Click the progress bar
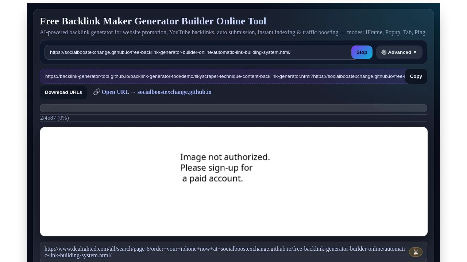This screenshot has width=467, height=262. coord(233,108)
